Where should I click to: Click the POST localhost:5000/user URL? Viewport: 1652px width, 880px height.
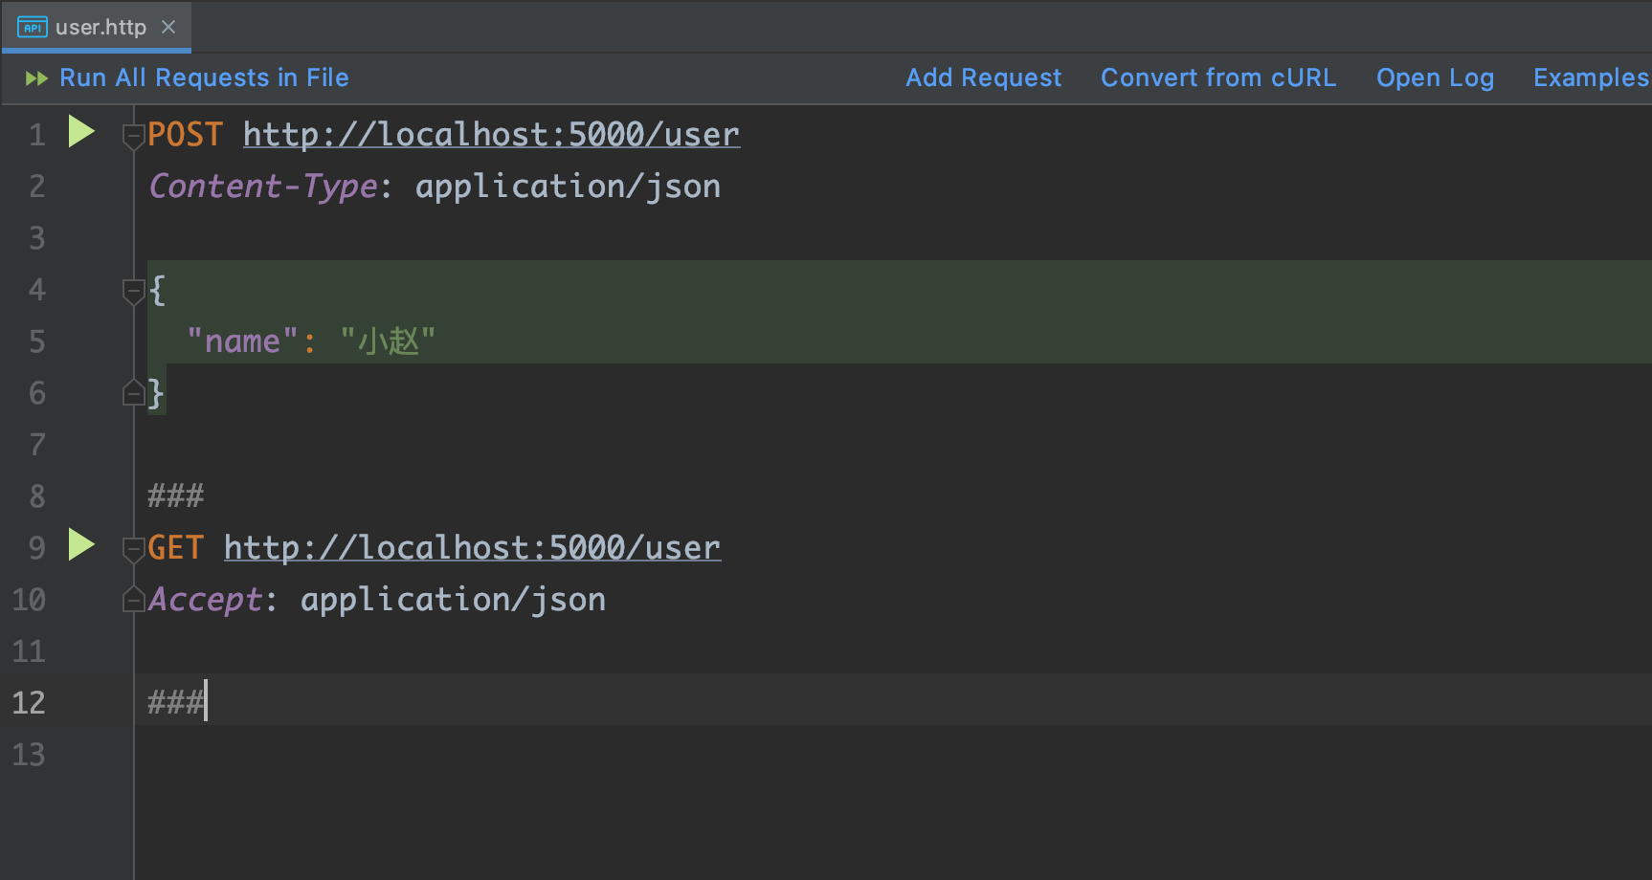coord(491,135)
